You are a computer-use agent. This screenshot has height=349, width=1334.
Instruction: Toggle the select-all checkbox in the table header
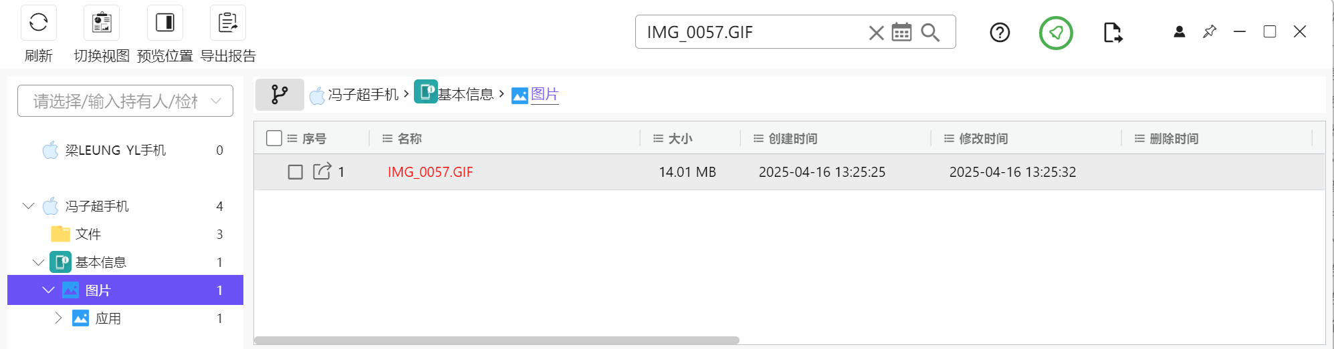pyautogui.click(x=274, y=138)
